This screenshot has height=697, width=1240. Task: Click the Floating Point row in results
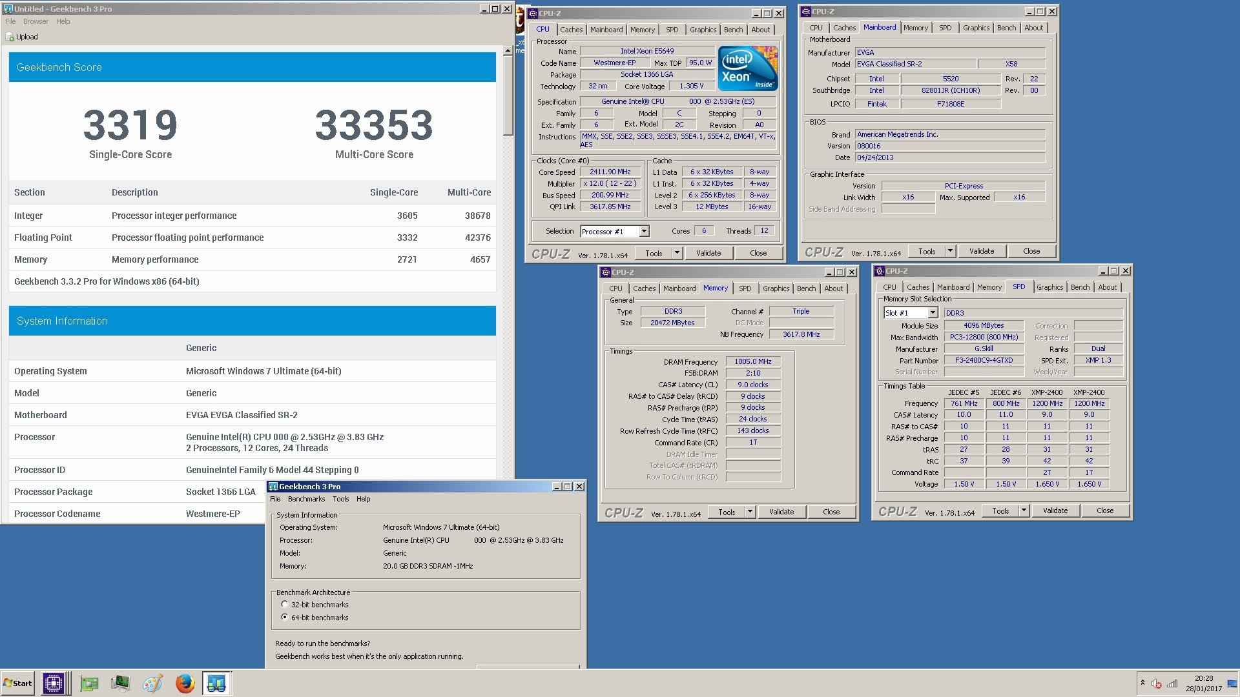[253, 237]
